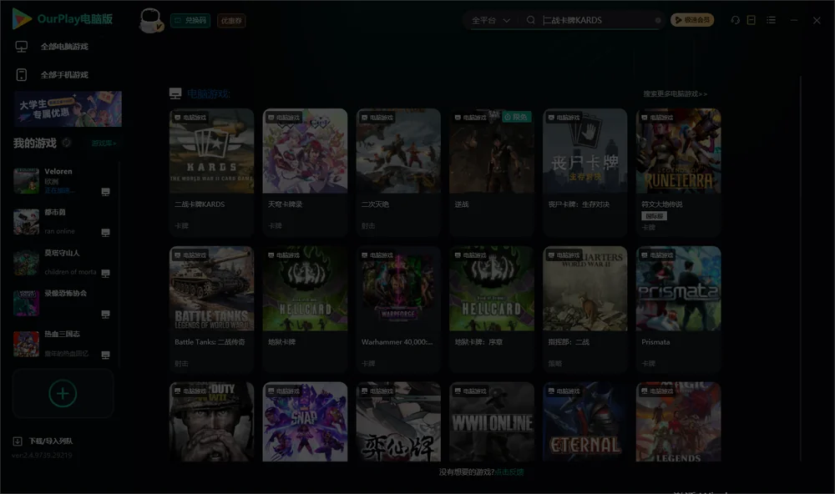Click 搜索更多电脑游戏 link
Viewport: 835px width, 494px height.
(x=675, y=93)
